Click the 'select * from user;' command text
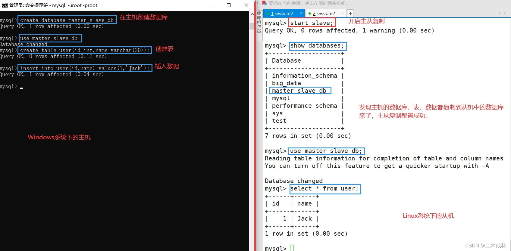Screen dimensions: 511x251 [324, 189]
